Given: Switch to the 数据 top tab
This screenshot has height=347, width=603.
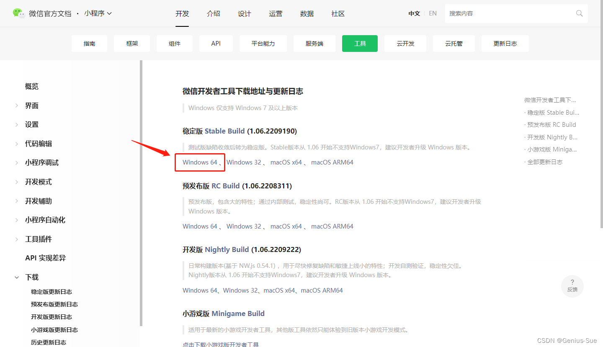Looking at the screenshot, I should pos(307,13).
